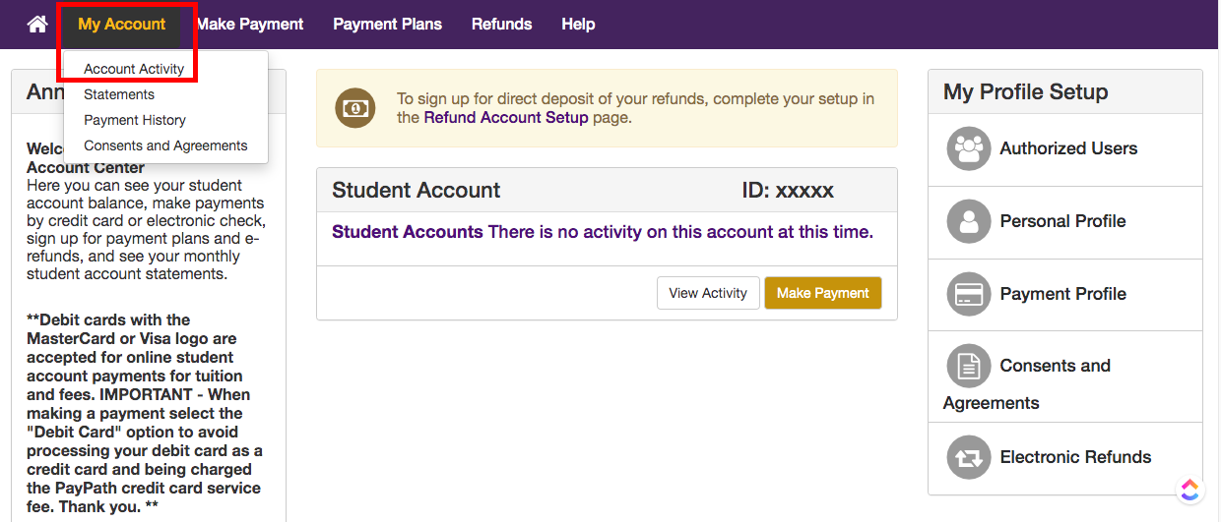Collapse the My Account dropdown menu
The height and width of the screenshot is (522, 1221).
pos(122,24)
